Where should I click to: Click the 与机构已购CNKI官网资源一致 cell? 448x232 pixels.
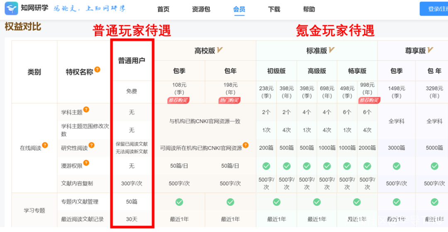pos(205,122)
